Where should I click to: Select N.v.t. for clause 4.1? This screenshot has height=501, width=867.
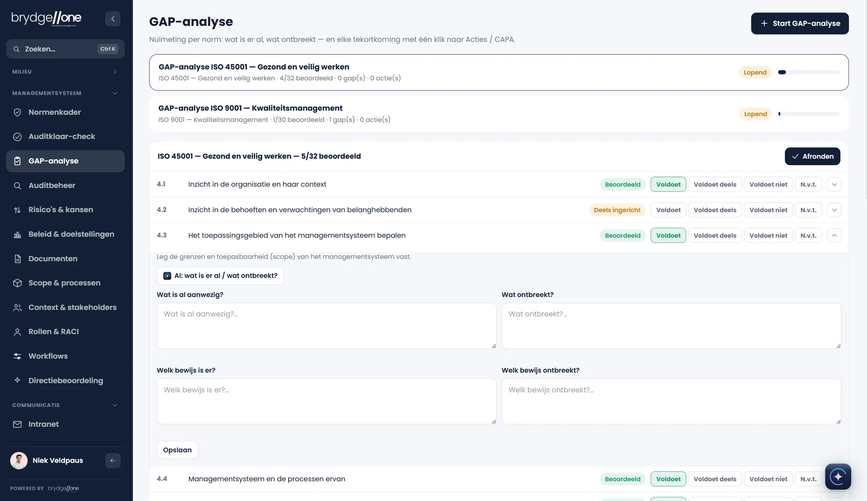(808, 184)
